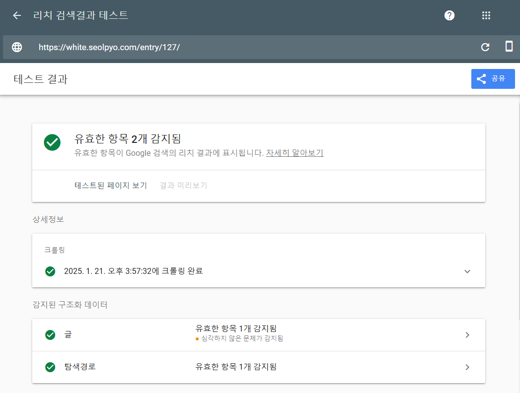This screenshot has height=393, width=520.
Task: Open the 탐색경로 row's right chevron
Action: point(467,367)
